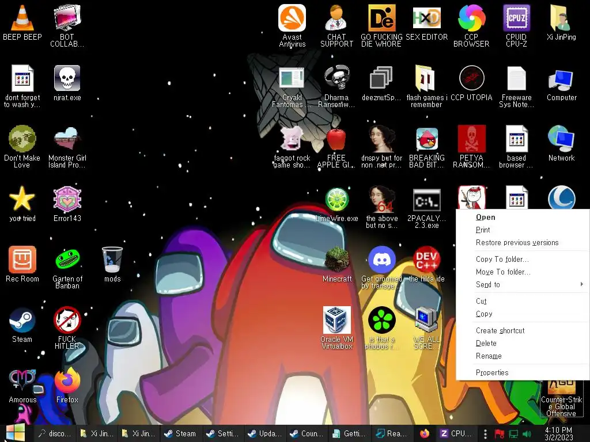590x442 pixels.
Task: Choose Print in the context menu
Action: coord(523,230)
